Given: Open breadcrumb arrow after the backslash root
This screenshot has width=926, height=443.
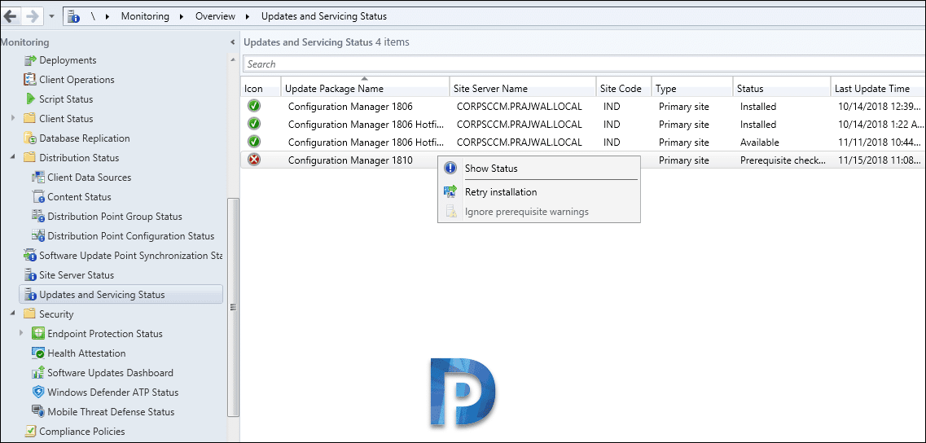Looking at the screenshot, I should click(108, 16).
